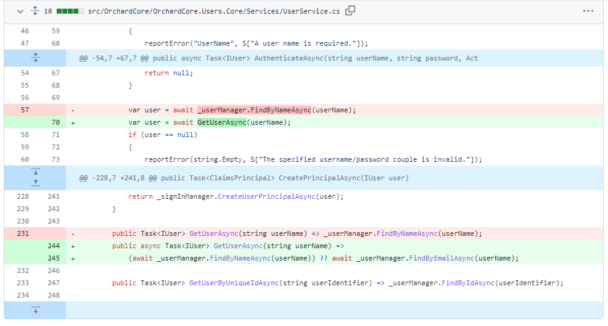Image resolution: width=608 pixels, height=326 pixels.
Task: Click the plus marker on line 70
Action: click(x=73, y=123)
